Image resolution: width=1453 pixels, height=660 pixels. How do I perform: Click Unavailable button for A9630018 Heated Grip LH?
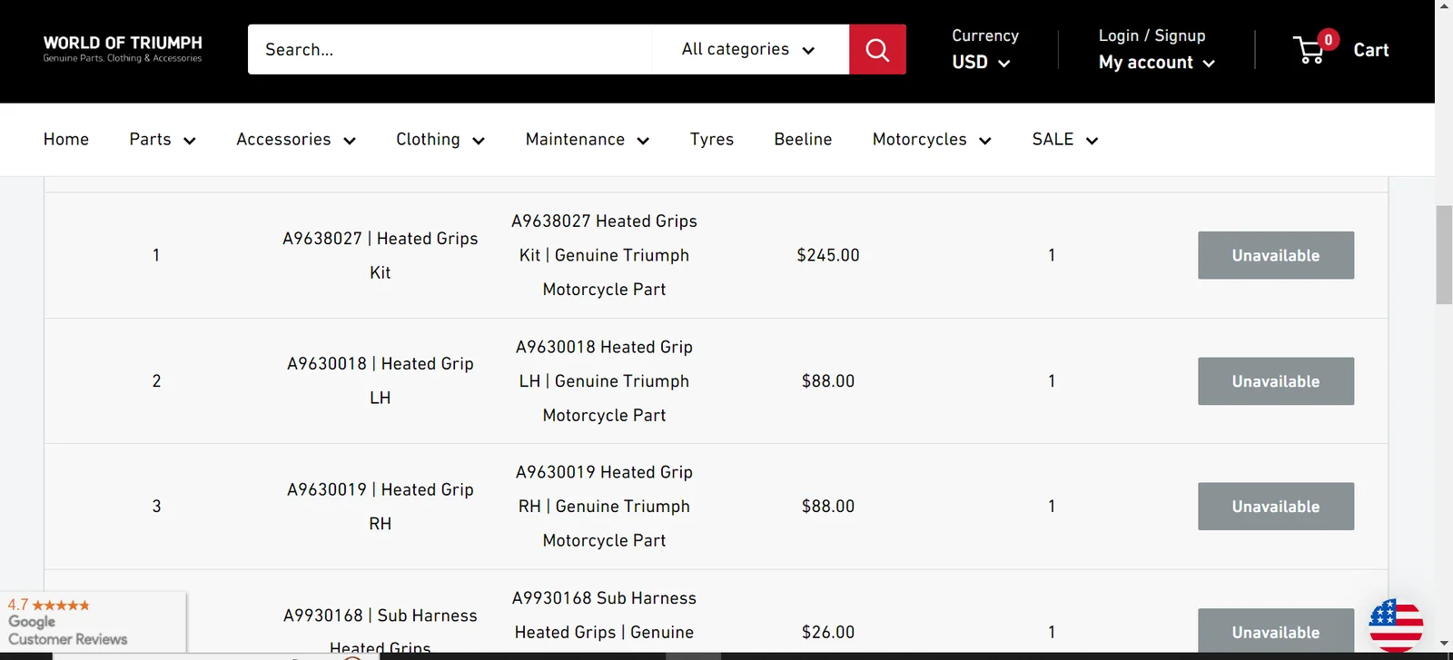1275,381
